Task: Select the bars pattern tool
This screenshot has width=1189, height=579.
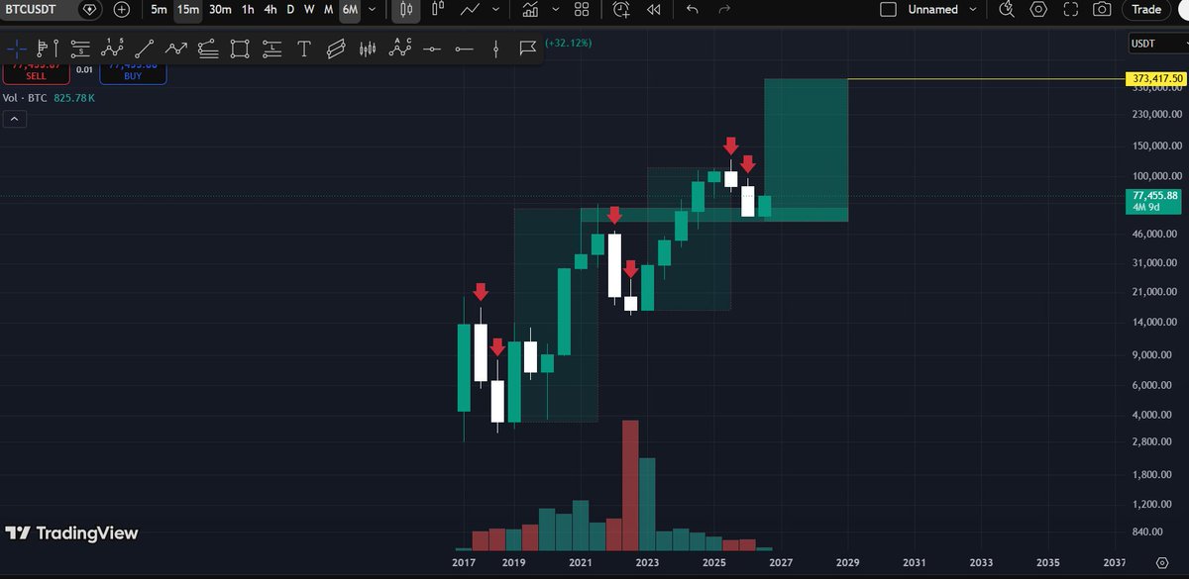Action: pyautogui.click(x=368, y=48)
